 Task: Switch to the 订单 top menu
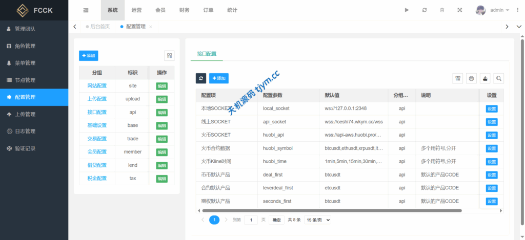(208, 10)
